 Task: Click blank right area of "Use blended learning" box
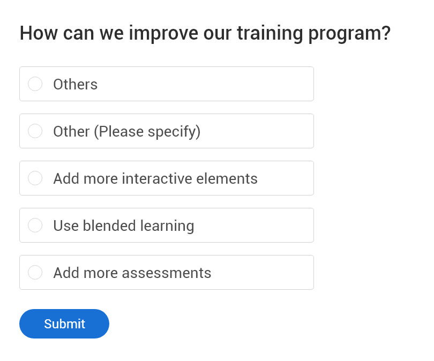pos(257,225)
